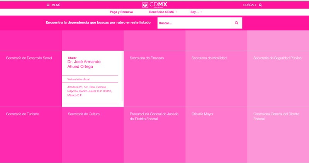309x163 pixels.
Task: Expand the Soy... dropdown
Action: (x=196, y=12)
